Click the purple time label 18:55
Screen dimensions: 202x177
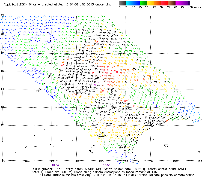click(107, 165)
